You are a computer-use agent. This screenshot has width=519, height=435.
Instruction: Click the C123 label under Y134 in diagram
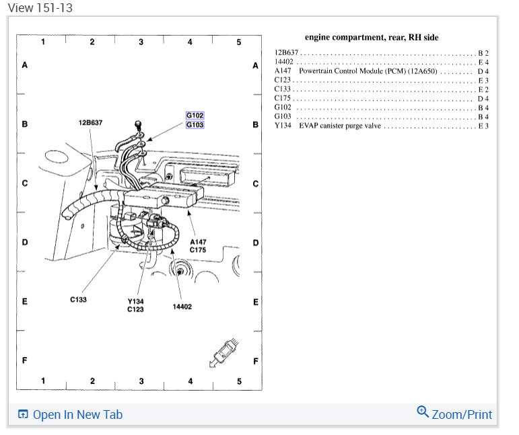click(136, 309)
